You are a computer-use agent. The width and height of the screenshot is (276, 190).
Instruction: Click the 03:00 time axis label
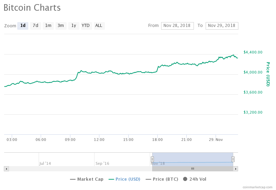tap(12, 140)
